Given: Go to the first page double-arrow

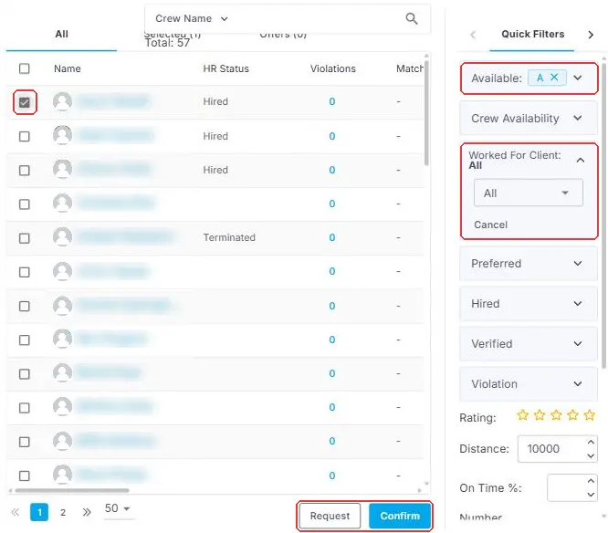Looking at the screenshot, I should pyautogui.click(x=16, y=512).
